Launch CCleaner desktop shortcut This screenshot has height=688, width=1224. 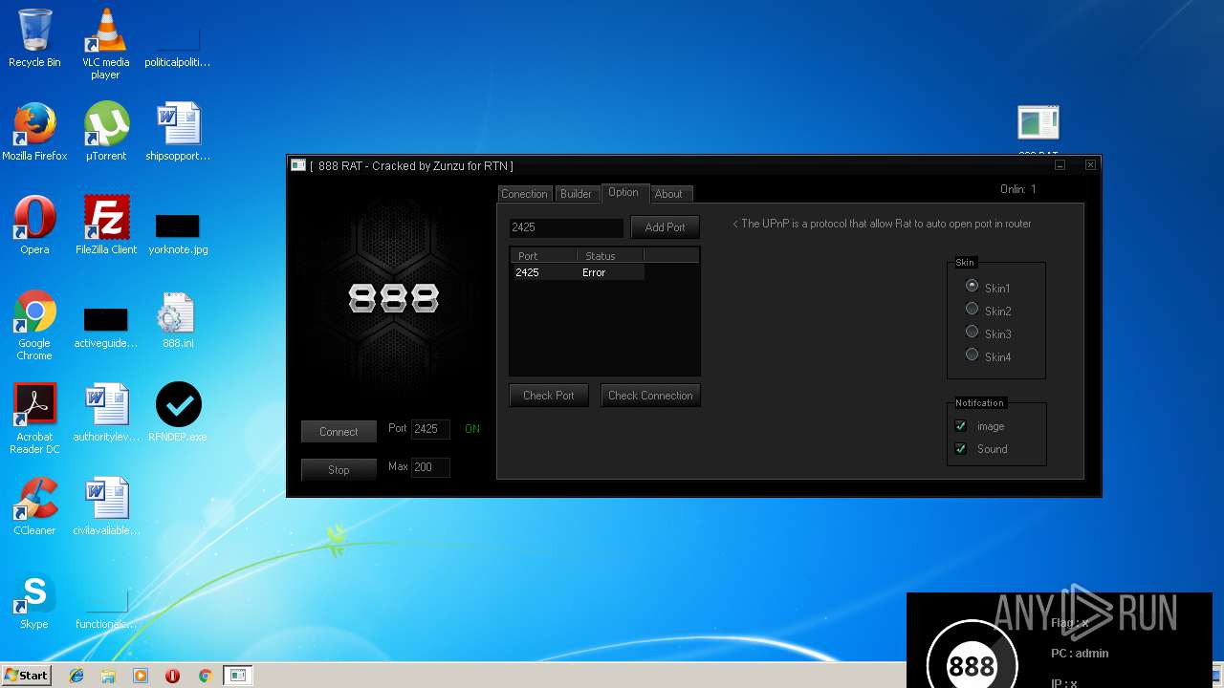(34, 506)
